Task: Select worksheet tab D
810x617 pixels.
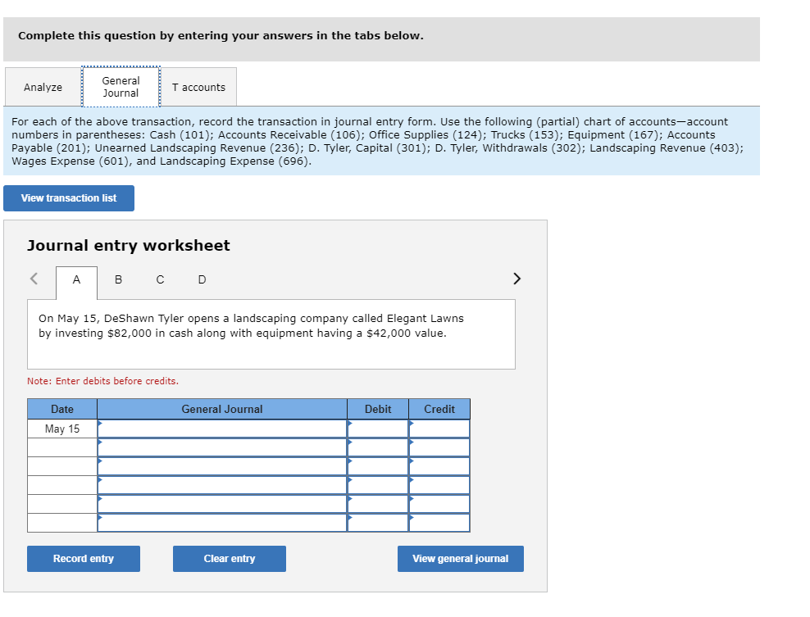Action: click(x=202, y=280)
